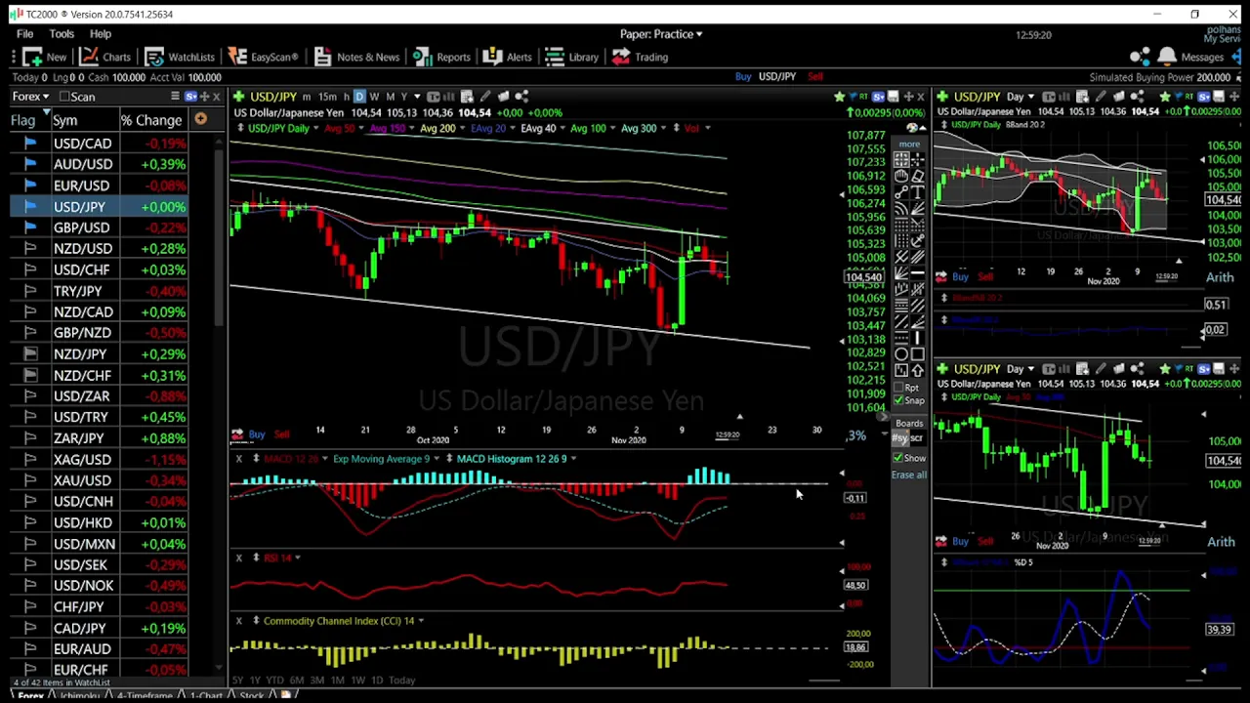Open the main chart timeframe dropdown arrow
This screenshot has height=703, width=1250.
point(417,97)
